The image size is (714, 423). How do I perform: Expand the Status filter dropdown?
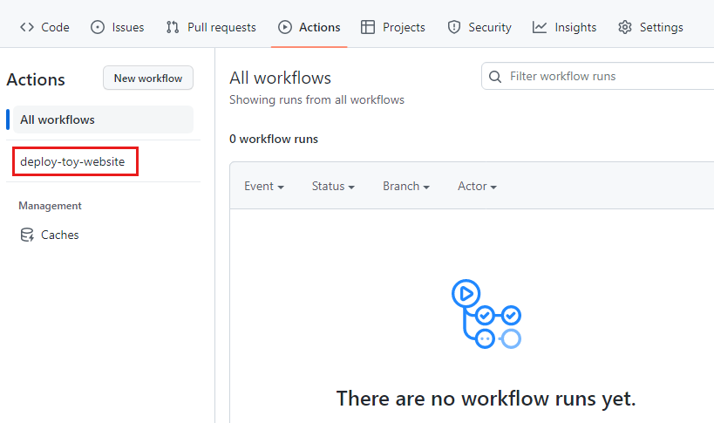(333, 187)
